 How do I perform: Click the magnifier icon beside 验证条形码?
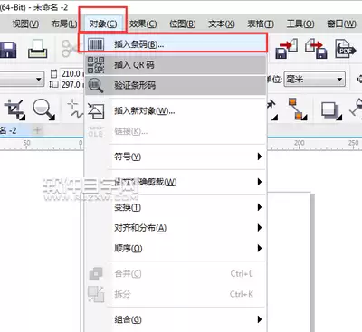coord(96,85)
